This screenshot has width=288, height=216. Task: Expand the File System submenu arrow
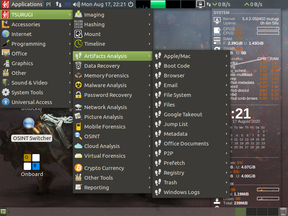(x=227, y=95)
